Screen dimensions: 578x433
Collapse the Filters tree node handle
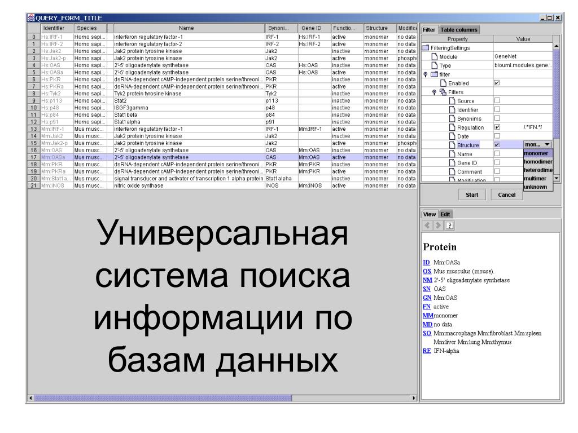point(434,92)
